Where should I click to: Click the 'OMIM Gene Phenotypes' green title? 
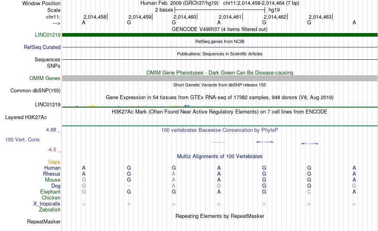[x=220, y=72]
